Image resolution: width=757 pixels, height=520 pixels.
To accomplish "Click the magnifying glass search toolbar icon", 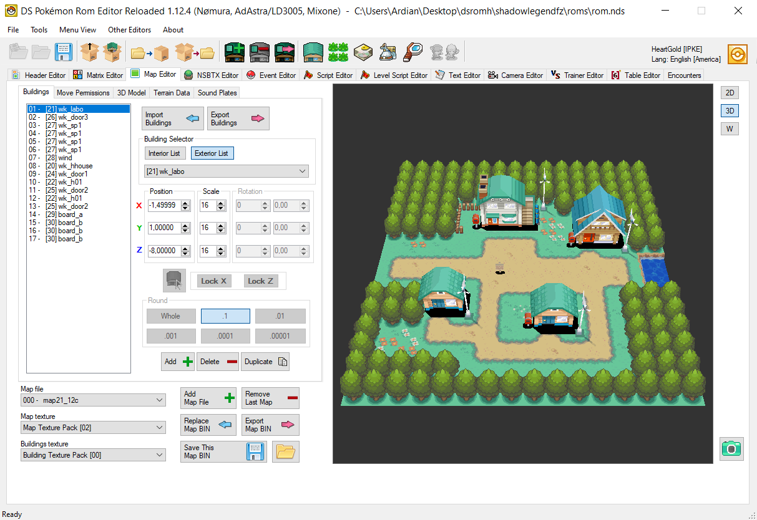I will 413,52.
